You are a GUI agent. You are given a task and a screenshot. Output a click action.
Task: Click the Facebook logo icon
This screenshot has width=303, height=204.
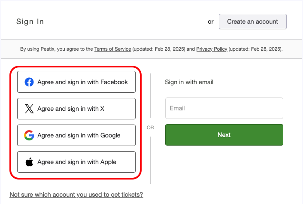pyautogui.click(x=29, y=82)
